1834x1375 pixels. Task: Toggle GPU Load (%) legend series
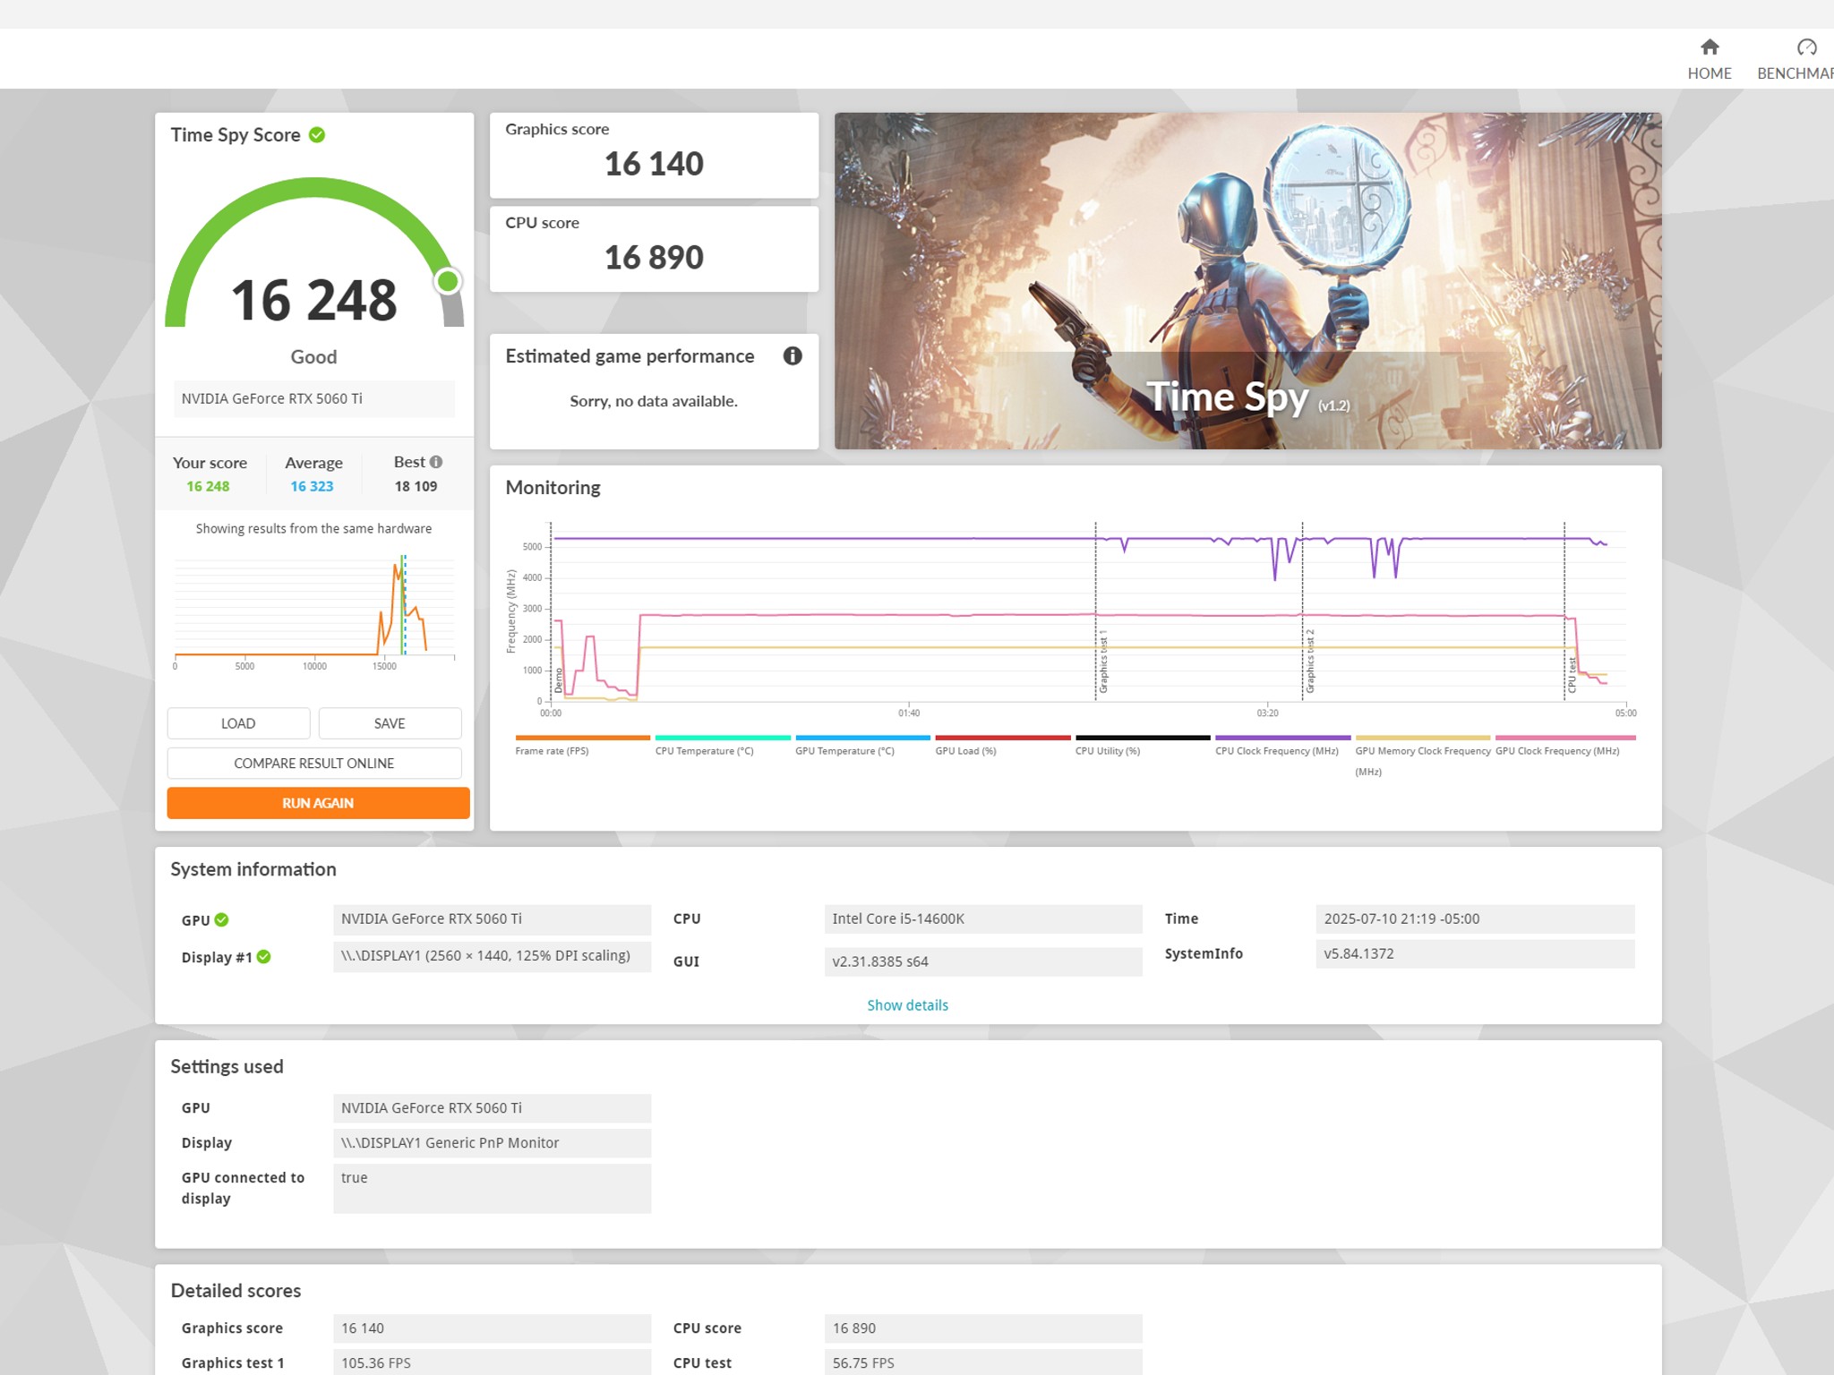(x=965, y=750)
